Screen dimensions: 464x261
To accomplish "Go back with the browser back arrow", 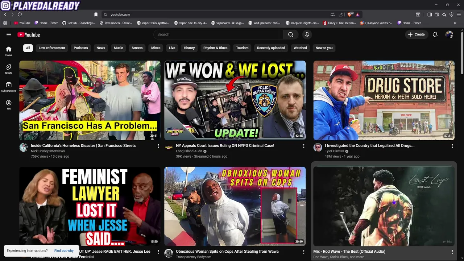I will [x=5, y=14].
